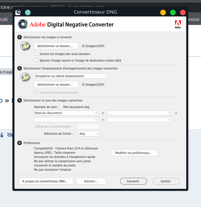Open A propos du convertisseur DNG
Viewport: 201px width, 207px height.
pos(46,181)
